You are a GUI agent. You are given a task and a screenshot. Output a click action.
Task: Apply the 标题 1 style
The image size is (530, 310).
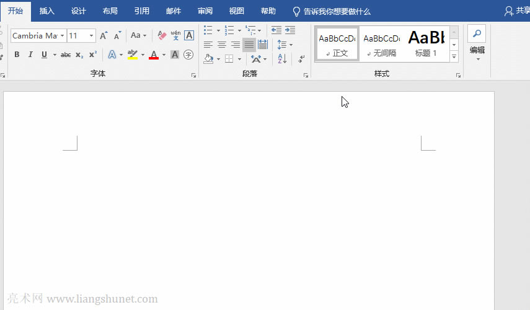point(426,43)
